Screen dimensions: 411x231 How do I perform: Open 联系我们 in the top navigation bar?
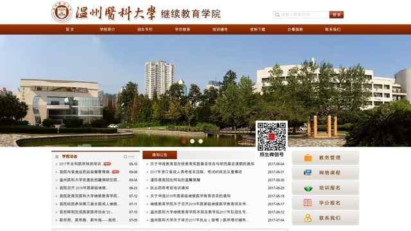333,30
